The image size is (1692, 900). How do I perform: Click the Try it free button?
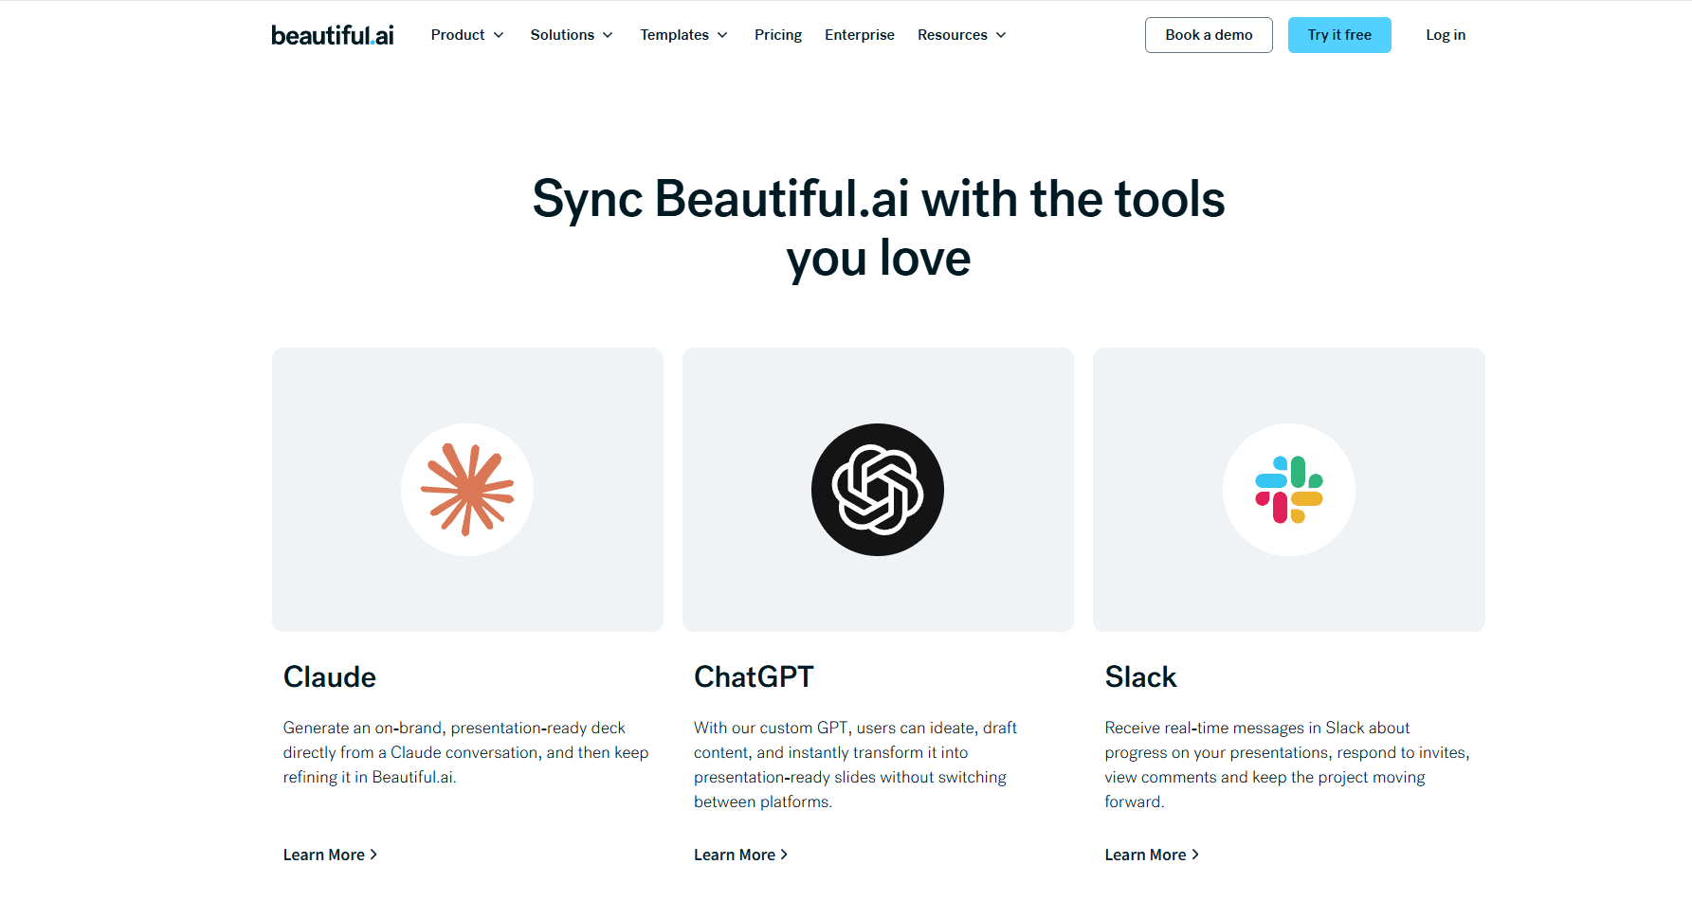pos(1339,35)
